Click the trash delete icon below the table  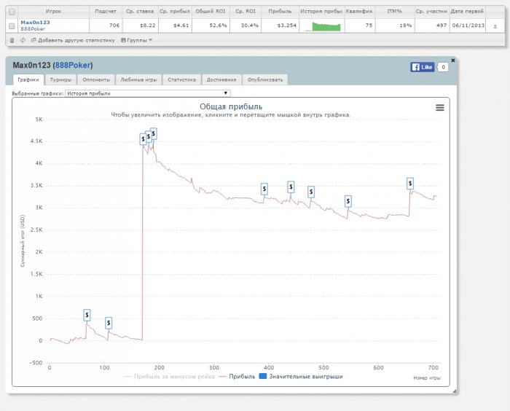(x=12, y=40)
